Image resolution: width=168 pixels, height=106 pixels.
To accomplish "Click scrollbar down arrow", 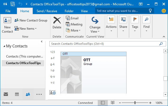I will point(165,95).
